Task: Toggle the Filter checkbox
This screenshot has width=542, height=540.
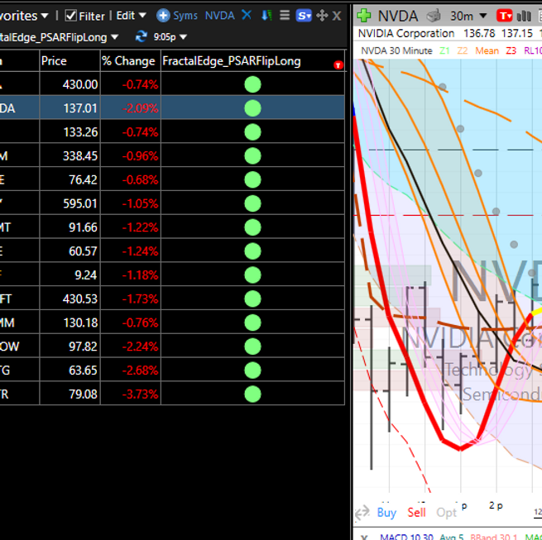Action: pyautogui.click(x=71, y=16)
